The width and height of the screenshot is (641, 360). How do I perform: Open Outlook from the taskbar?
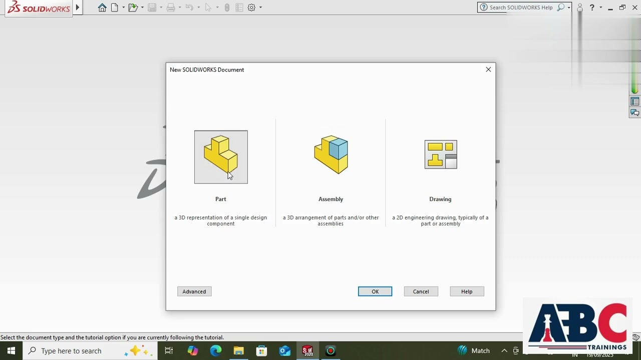click(x=285, y=351)
